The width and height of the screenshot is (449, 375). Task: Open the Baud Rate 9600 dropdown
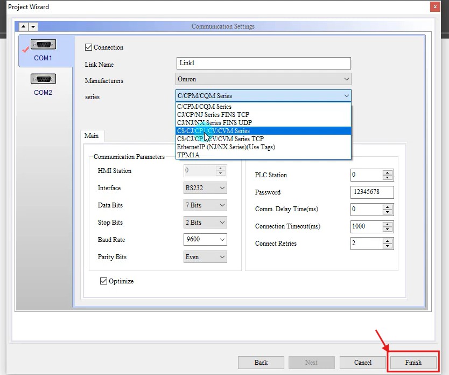[x=205, y=240]
